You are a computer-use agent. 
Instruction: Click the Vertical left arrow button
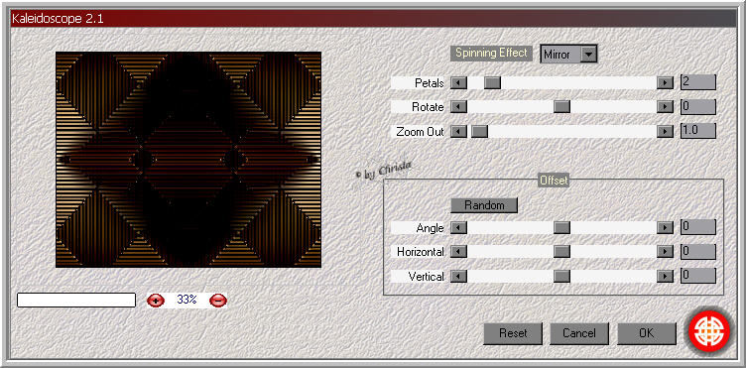pyautogui.click(x=458, y=276)
